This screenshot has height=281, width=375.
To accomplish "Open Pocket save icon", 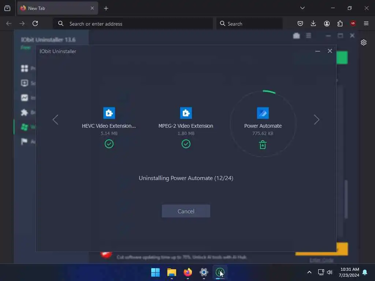I will pyautogui.click(x=300, y=23).
